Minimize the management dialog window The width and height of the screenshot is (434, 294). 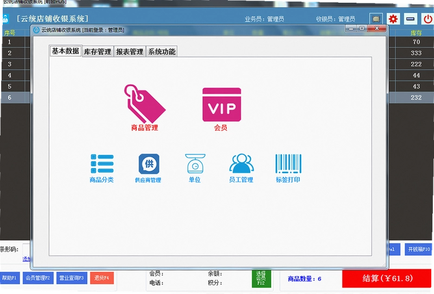point(351,28)
